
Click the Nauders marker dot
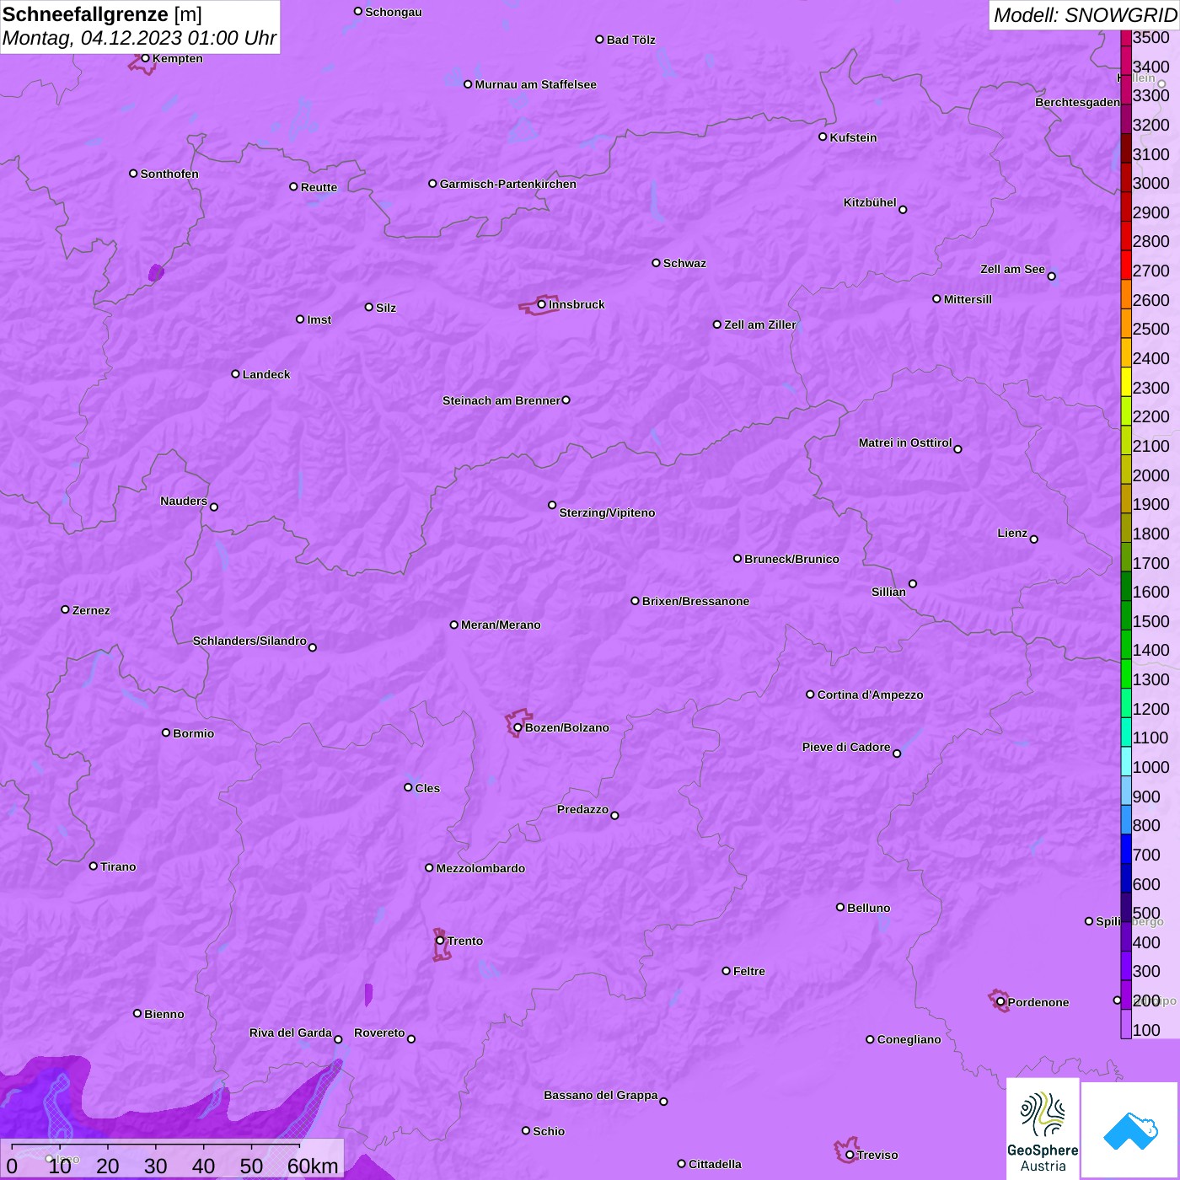coord(214,507)
